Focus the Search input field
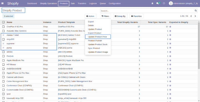The image size is (200, 102). pyautogui.click(x=147, y=11)
